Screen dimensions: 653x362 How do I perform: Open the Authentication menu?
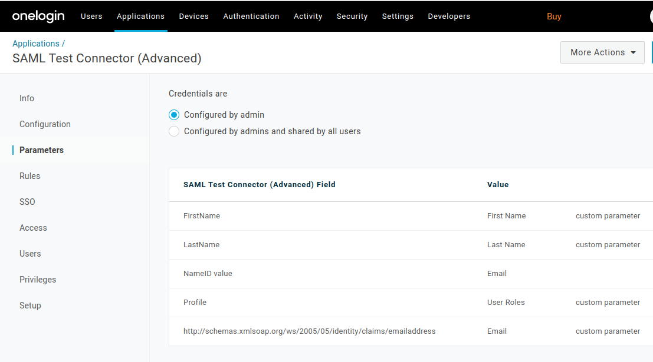coord(251,16)
